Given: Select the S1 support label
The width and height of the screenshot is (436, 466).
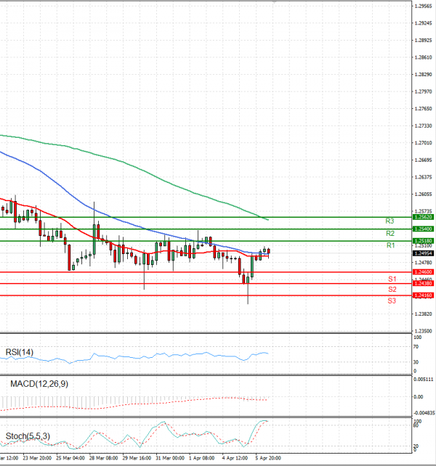Looking at the screenshot, I should pyautogui.click(x=392, y=279).
